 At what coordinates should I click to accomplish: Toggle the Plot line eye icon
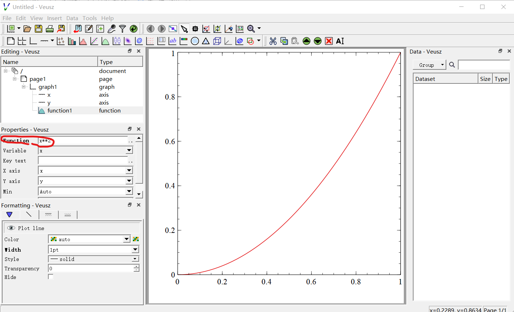click(x=11, y=228)
